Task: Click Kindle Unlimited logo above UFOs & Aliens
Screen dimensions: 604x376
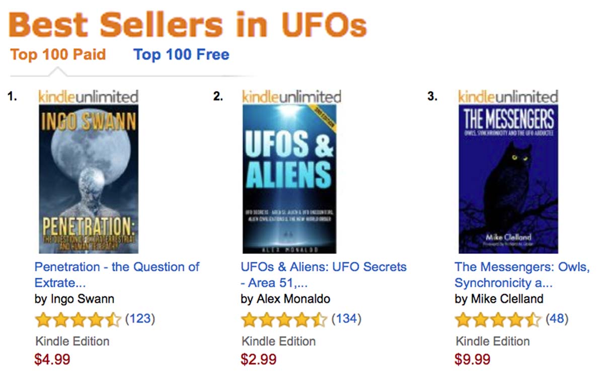Action: pyautogui.click(x=291, y=96)
